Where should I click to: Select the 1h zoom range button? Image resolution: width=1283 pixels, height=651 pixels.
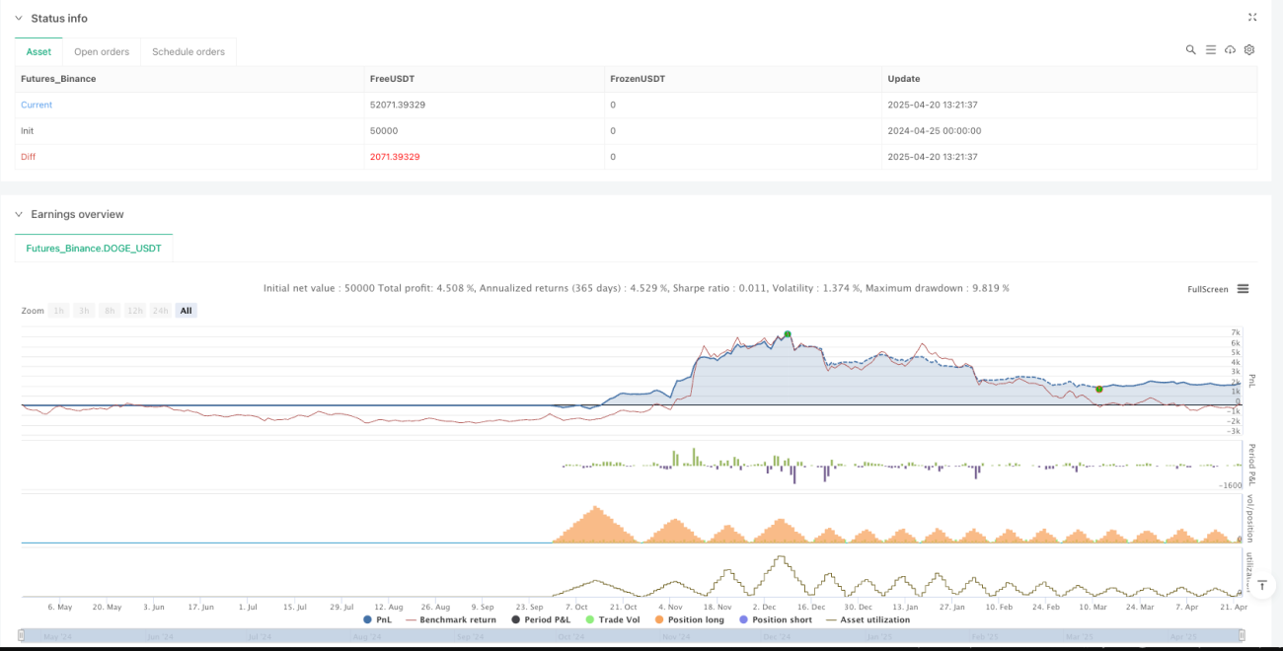(x=59, y=311)
